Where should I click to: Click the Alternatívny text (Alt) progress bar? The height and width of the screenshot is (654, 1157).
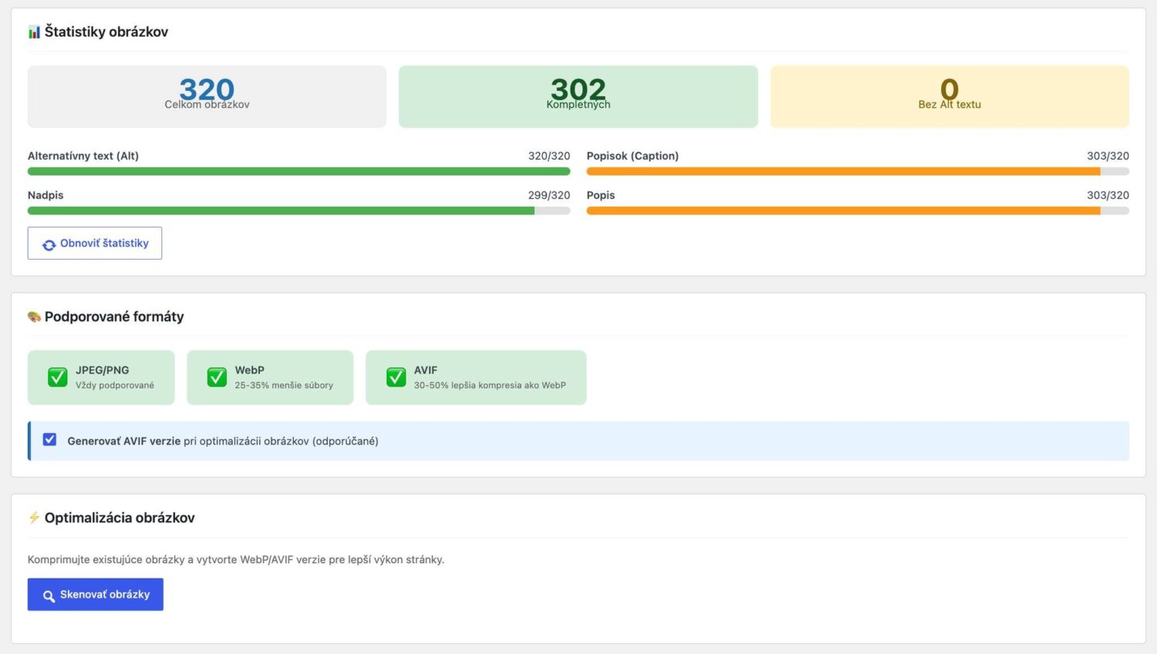click(299, 171)
